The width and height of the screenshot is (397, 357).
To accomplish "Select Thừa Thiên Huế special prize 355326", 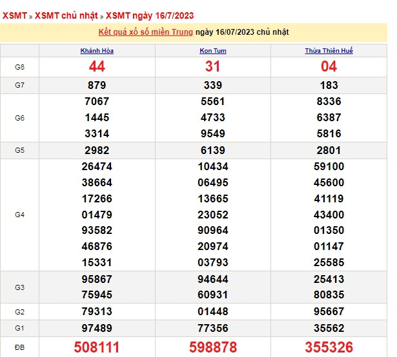I will click(329, 347).
